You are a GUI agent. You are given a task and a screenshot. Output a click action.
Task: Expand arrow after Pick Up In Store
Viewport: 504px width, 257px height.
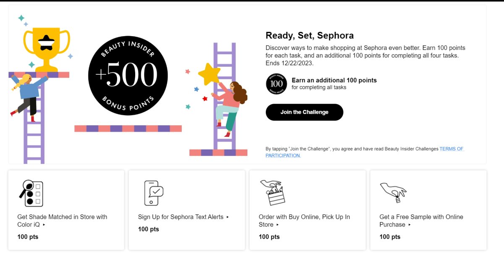click(277, 225)
